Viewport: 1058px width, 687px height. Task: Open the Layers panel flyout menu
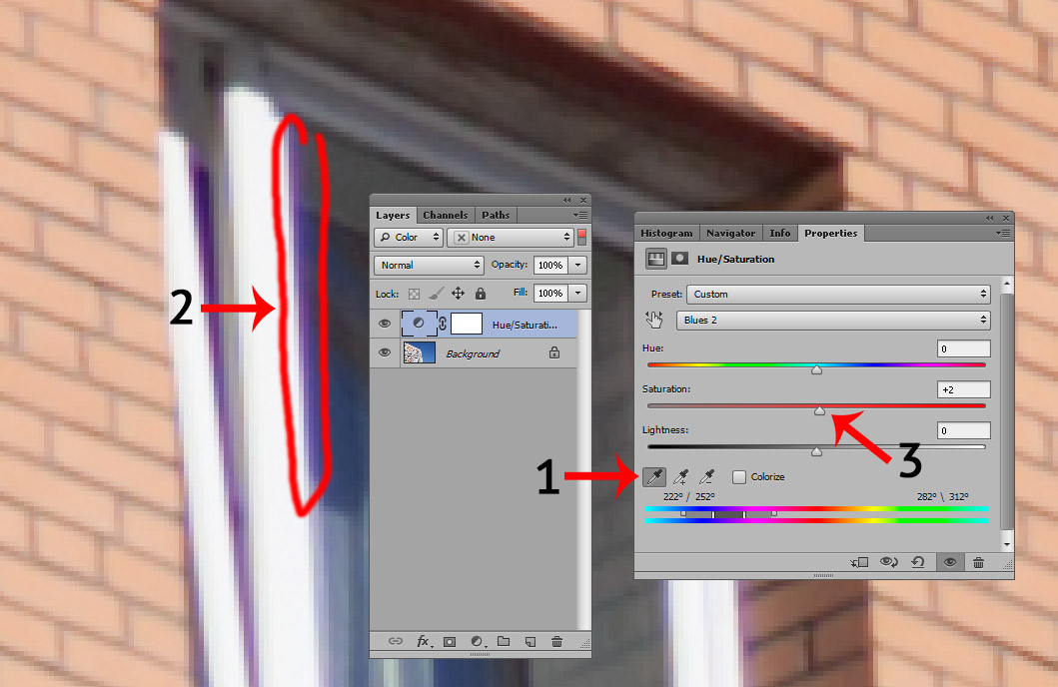point(580,215)
